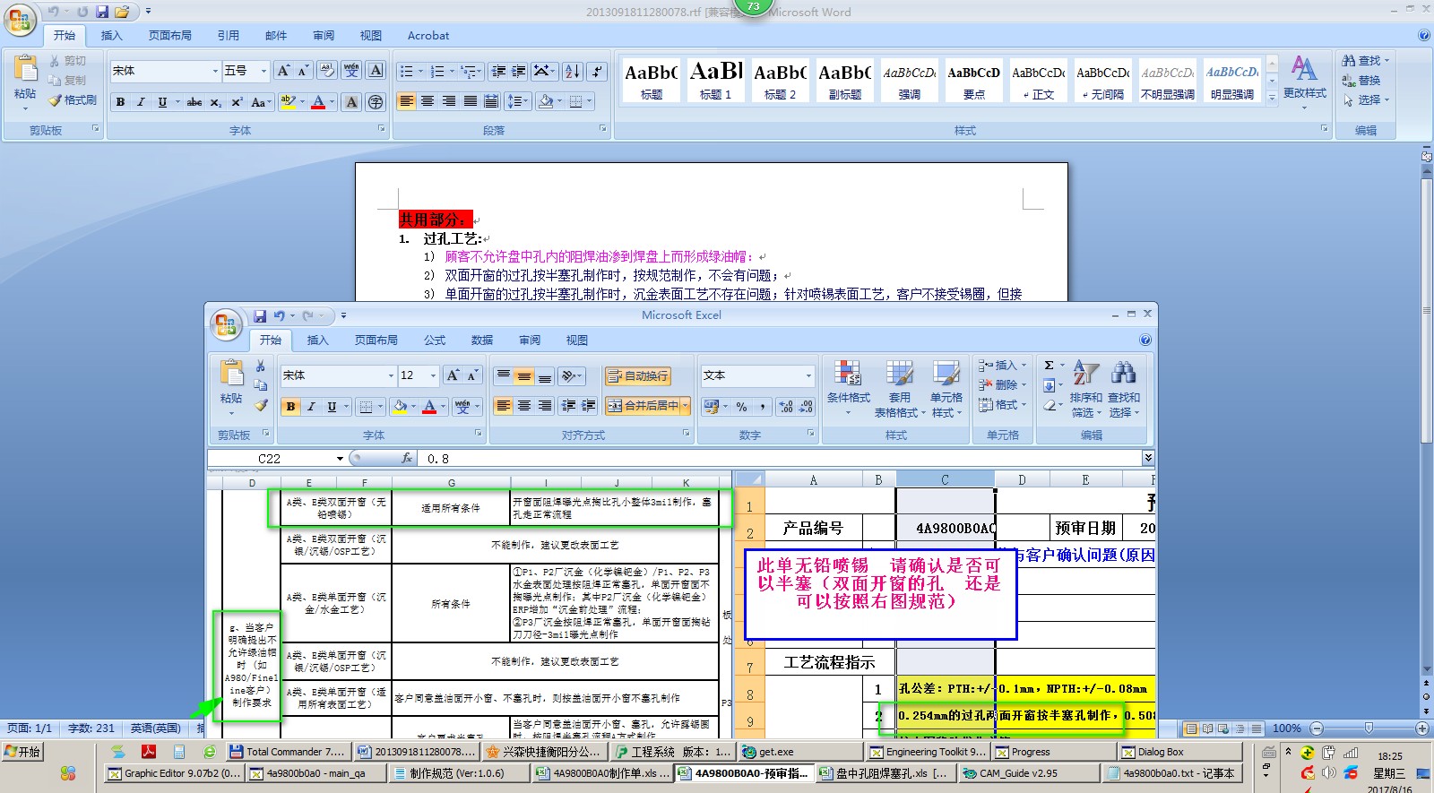Center-align paragraph in Word ribbon

pos(428,101)
